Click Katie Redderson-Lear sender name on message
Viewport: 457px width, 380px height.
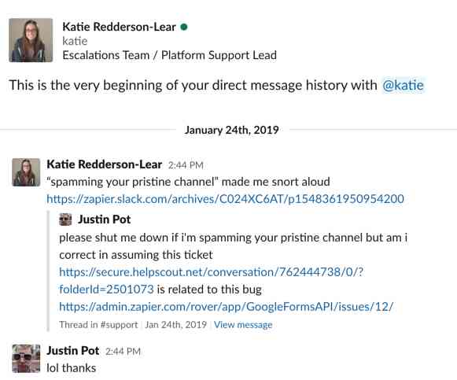105,164
